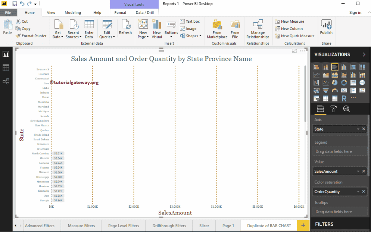
Task: Open the Analytics pane
Action: (x=346, y=109)
